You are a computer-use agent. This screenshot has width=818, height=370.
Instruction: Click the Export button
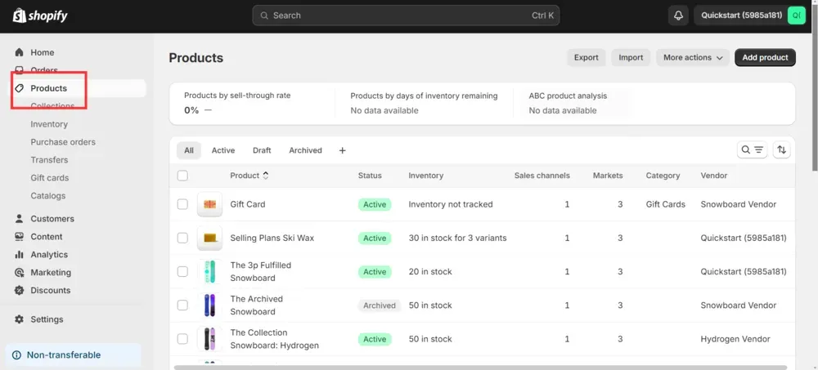[587, 57]
